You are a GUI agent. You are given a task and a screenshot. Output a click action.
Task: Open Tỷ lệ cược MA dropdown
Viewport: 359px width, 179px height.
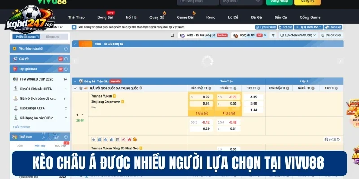(308, 27)
